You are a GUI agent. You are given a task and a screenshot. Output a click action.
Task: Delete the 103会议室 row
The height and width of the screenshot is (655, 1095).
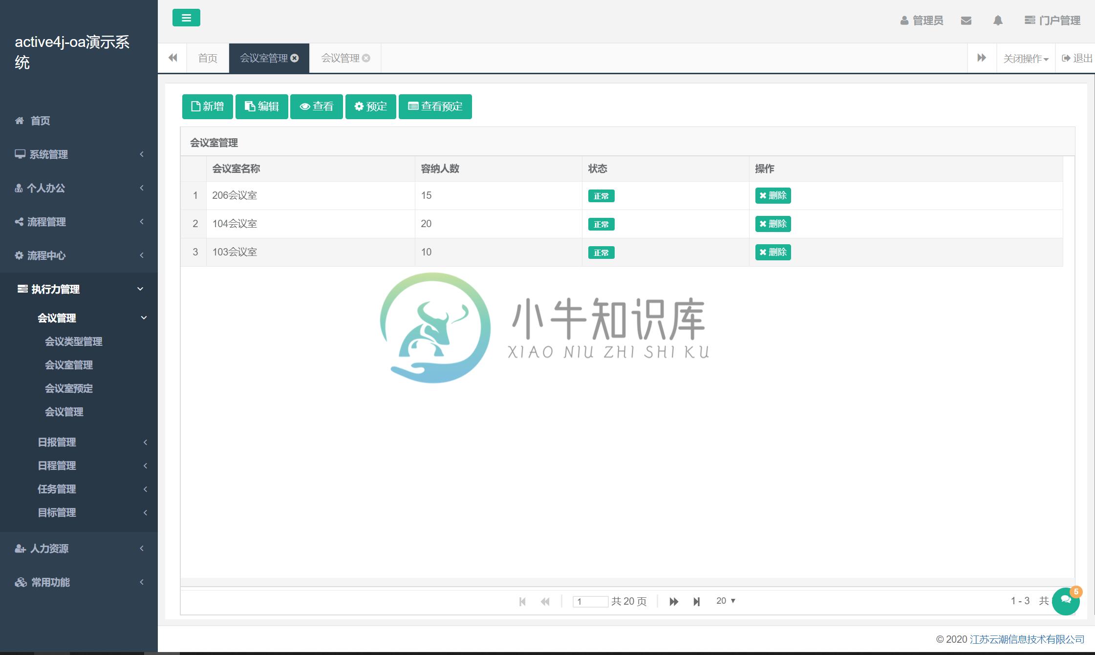point(773,252)
